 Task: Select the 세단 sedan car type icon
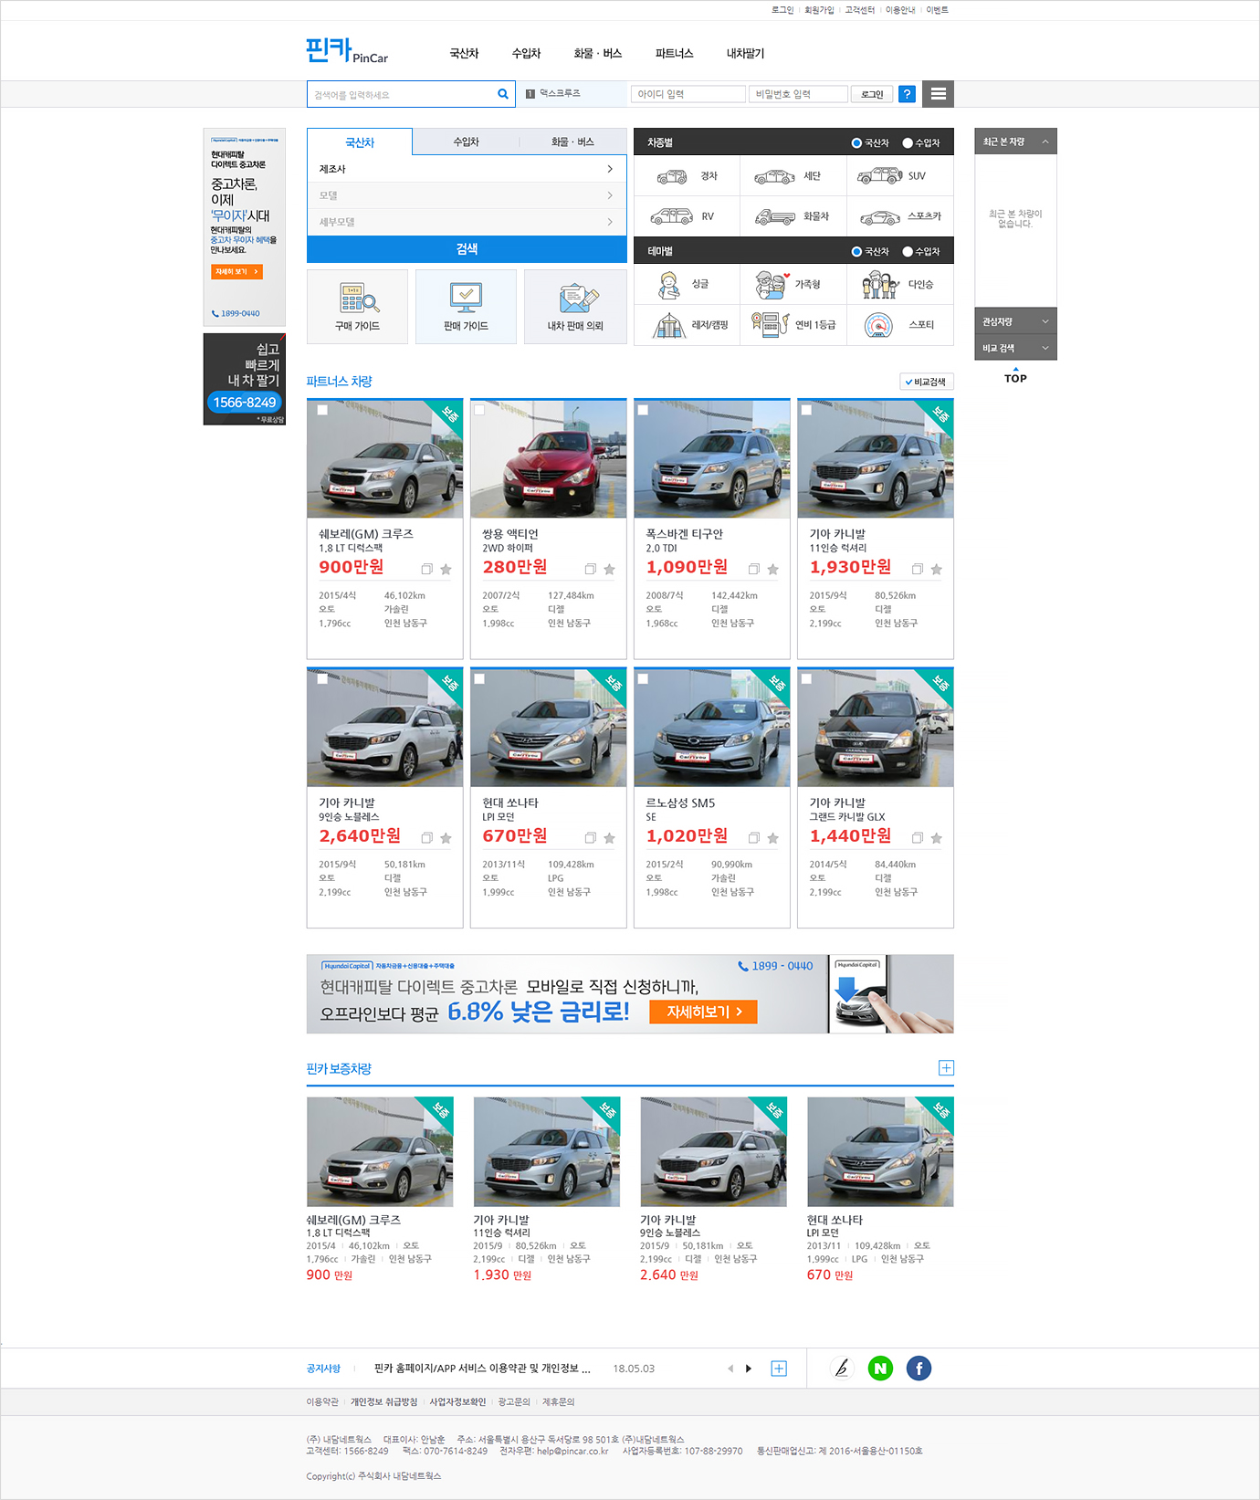click(x=774, y=176)
